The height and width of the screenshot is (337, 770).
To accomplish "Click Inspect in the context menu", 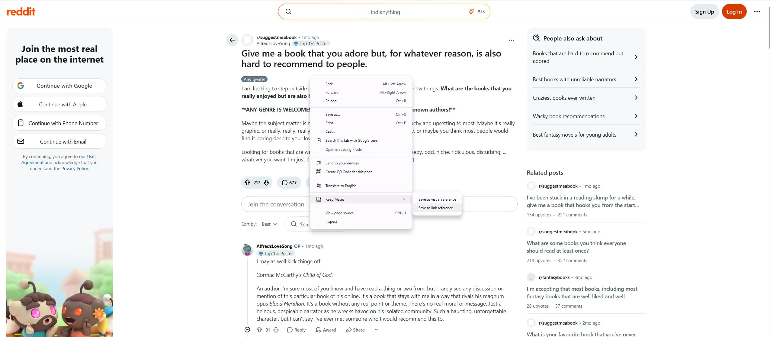I will click(361, 221).
